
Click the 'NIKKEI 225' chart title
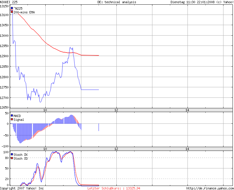[x=9, y=2]
